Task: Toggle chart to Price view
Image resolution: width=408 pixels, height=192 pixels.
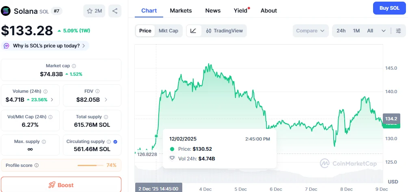Action: 145,31
